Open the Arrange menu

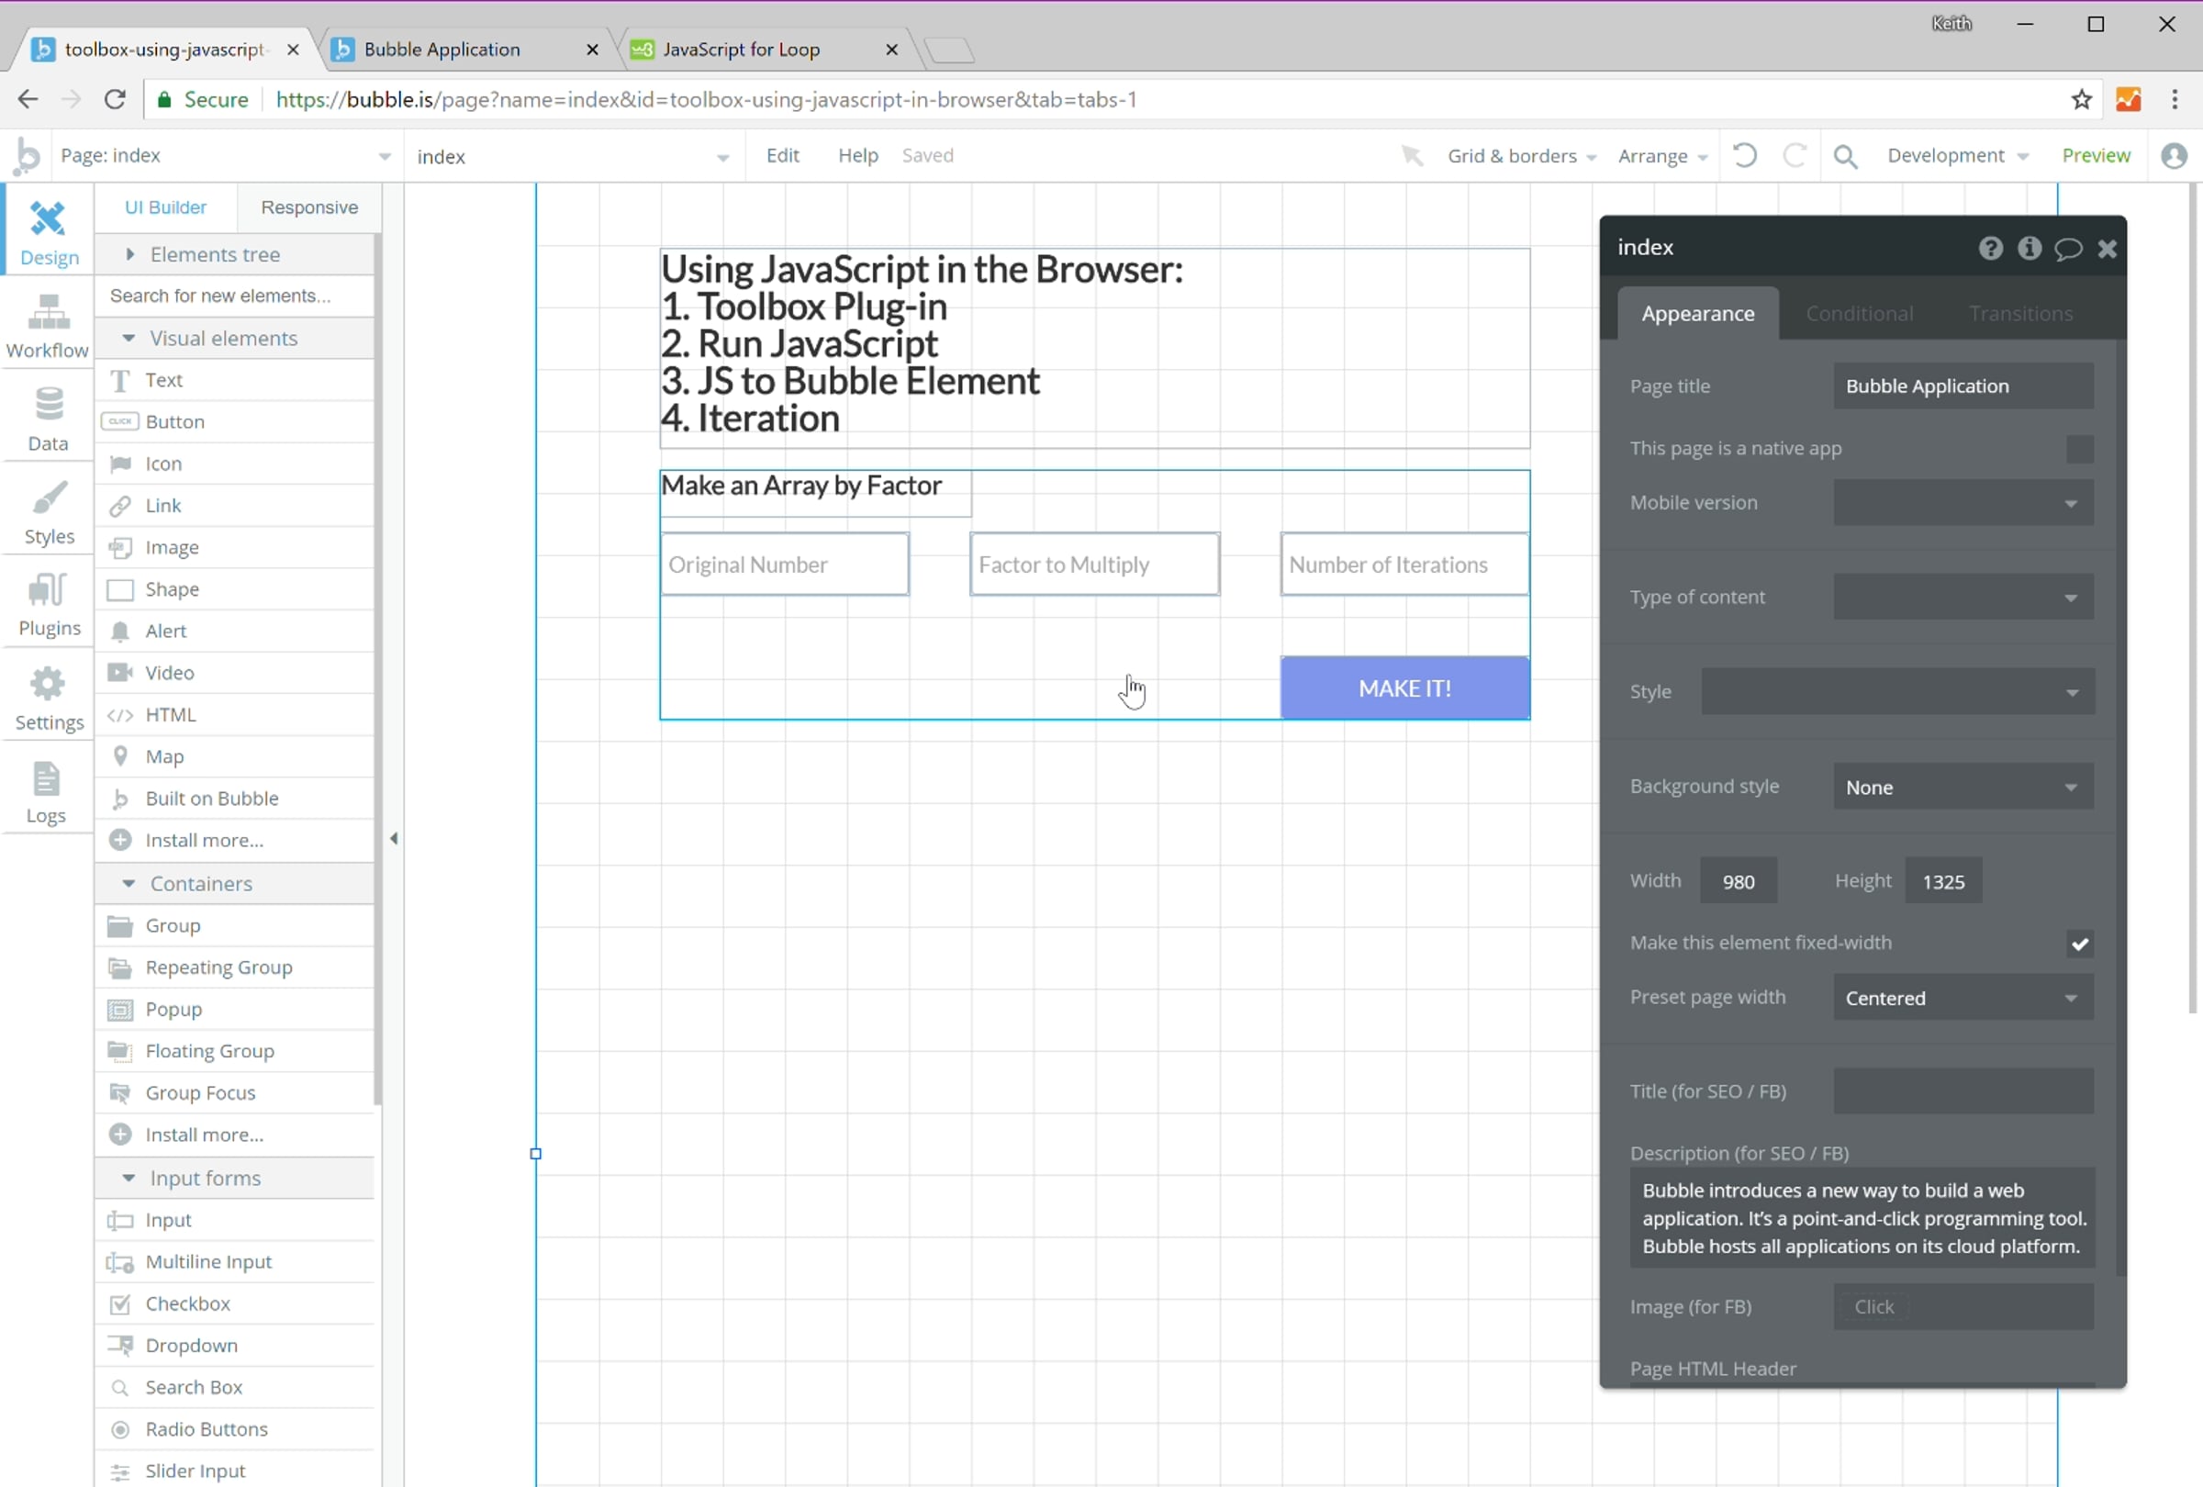(x=1661, y=155)
